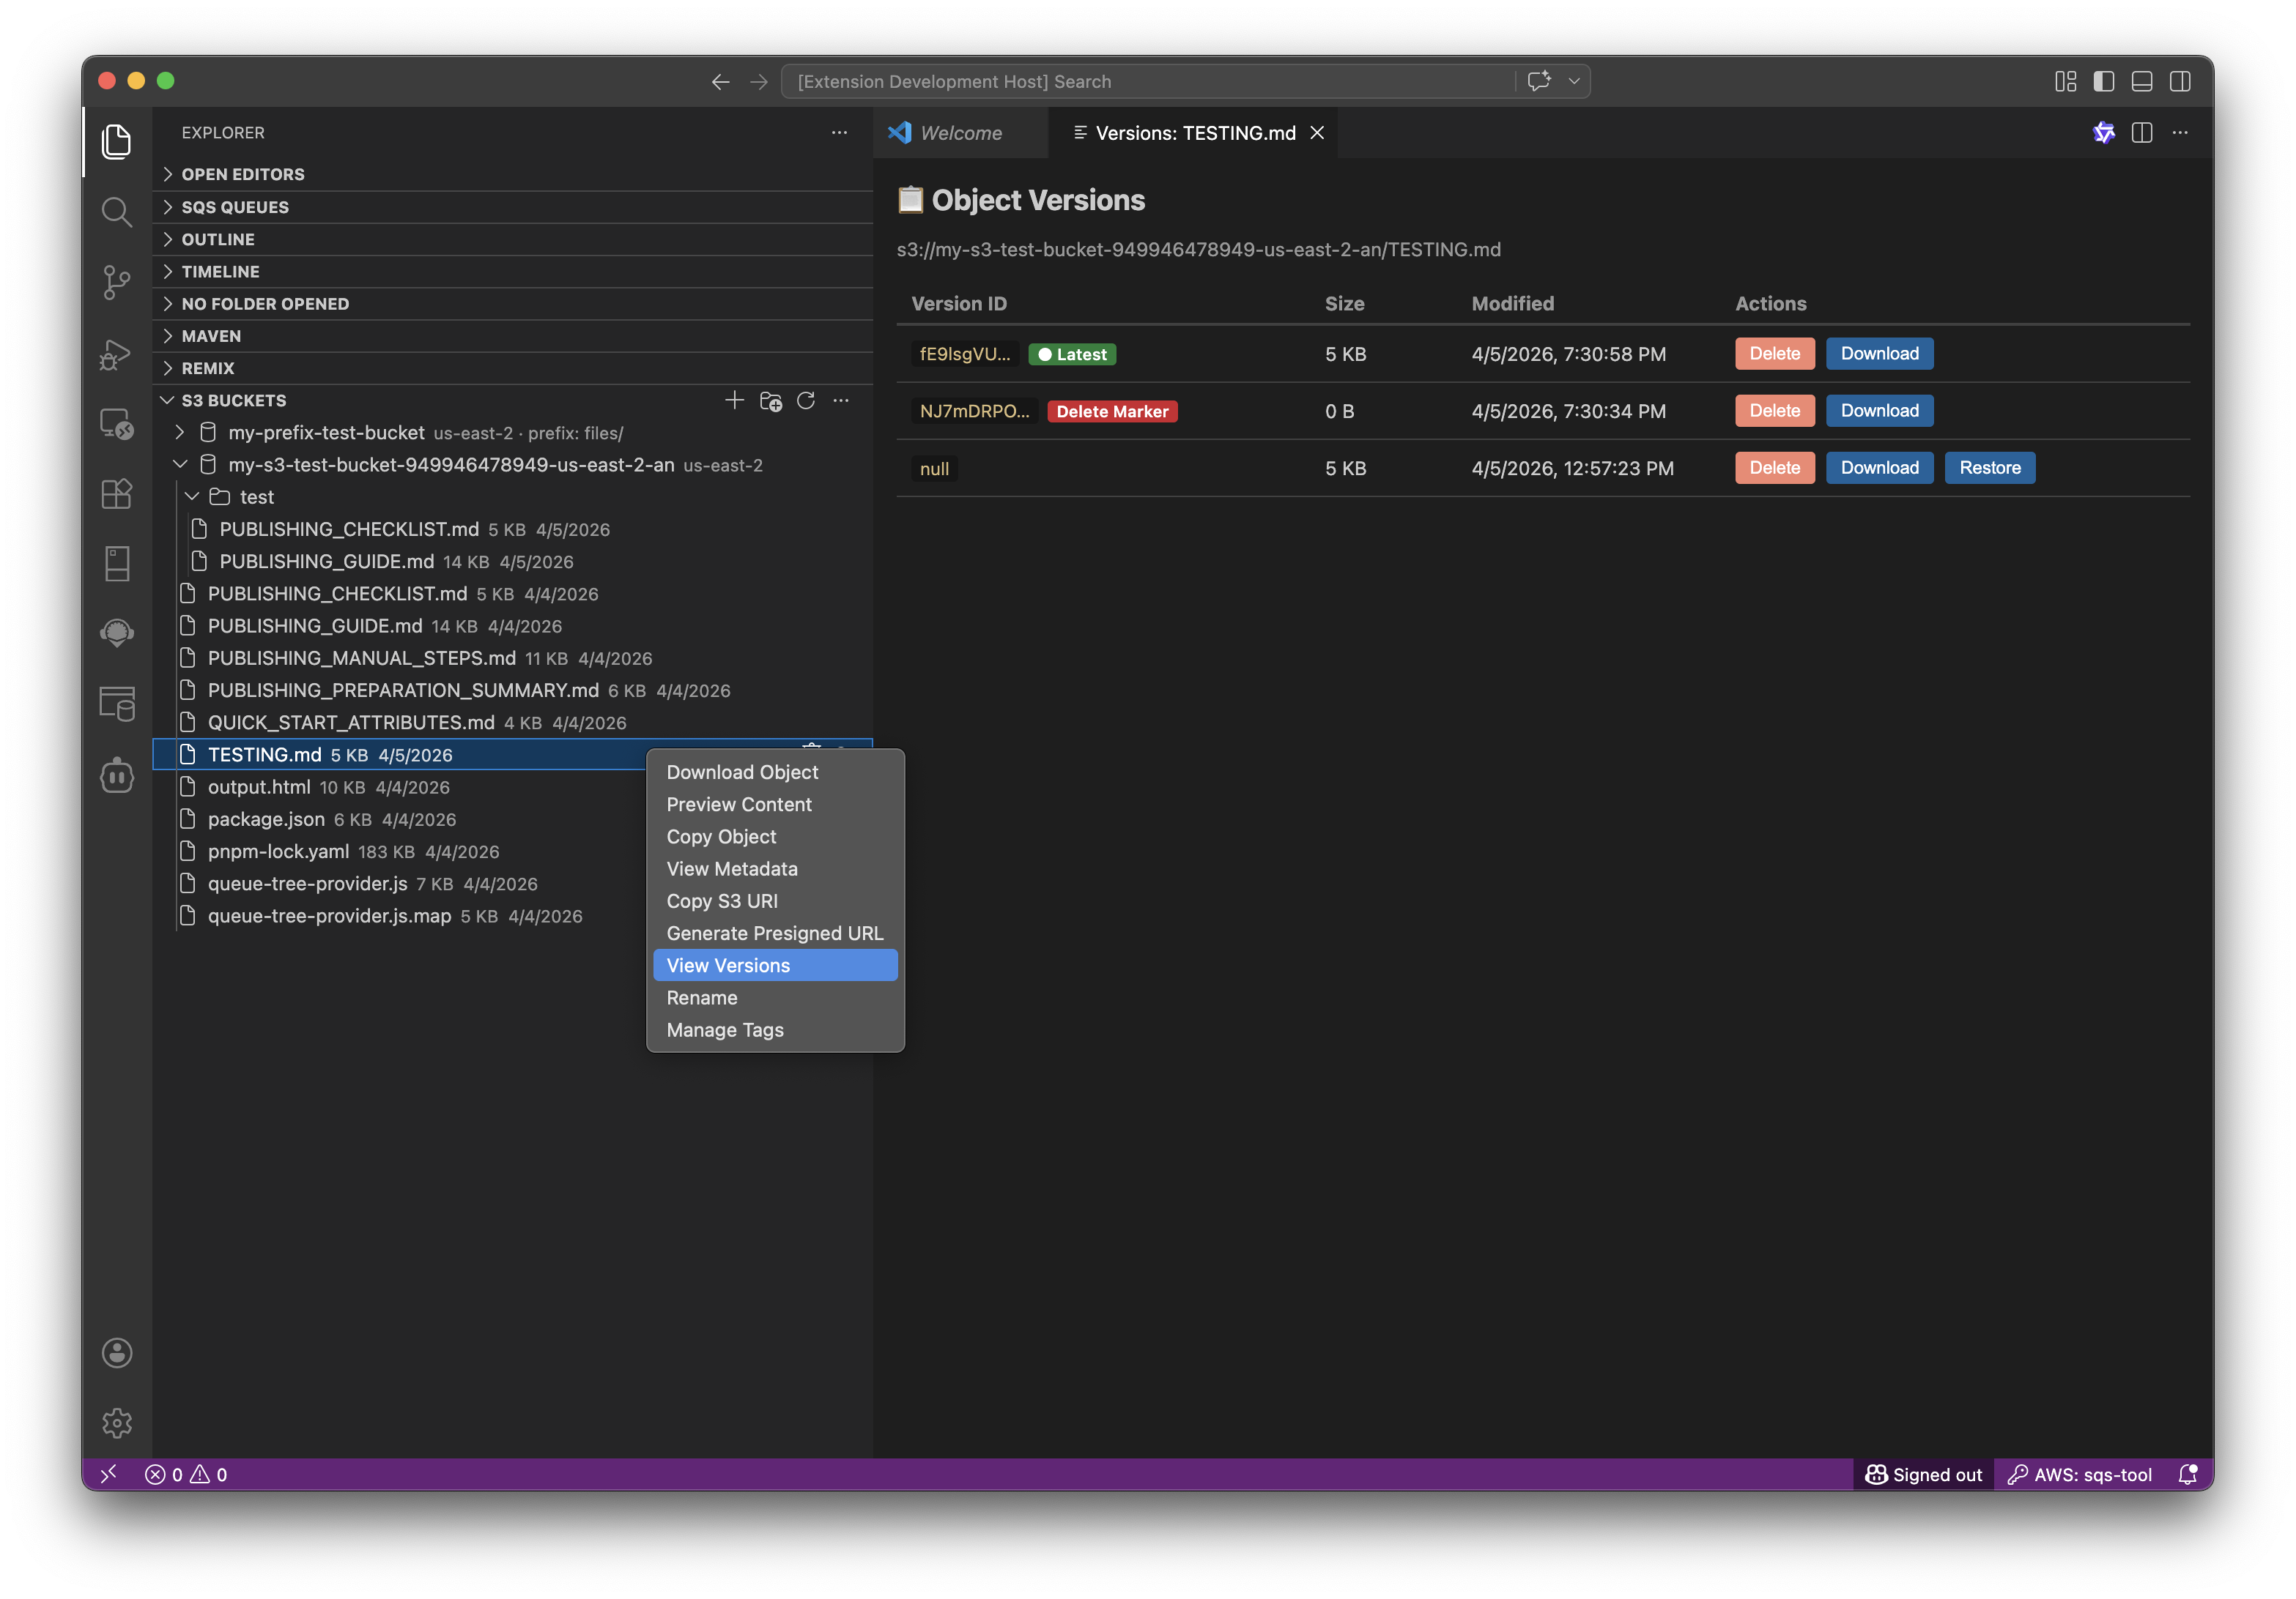This screenshot has width=2296, height=1599.
Task: Open the Customize Layout icon
Action: click(x=2066, y=82)
